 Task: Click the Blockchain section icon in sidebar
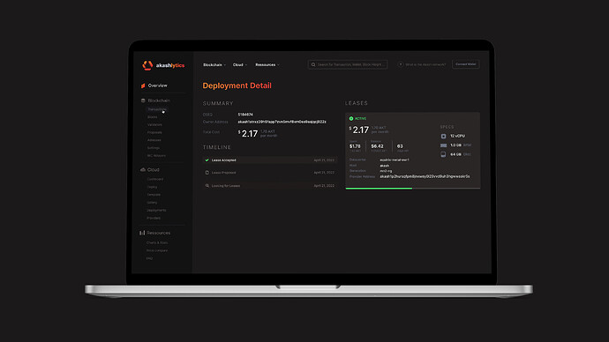[143, 100]
